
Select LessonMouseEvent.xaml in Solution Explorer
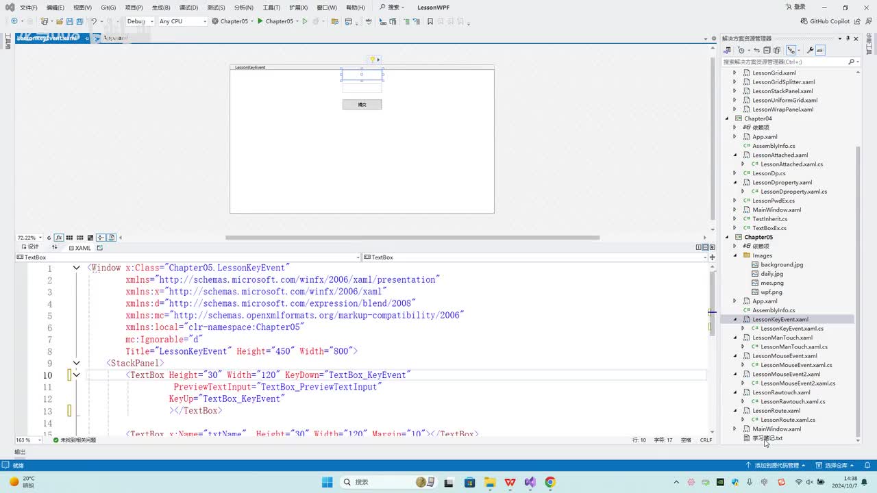tap(785, 356)
